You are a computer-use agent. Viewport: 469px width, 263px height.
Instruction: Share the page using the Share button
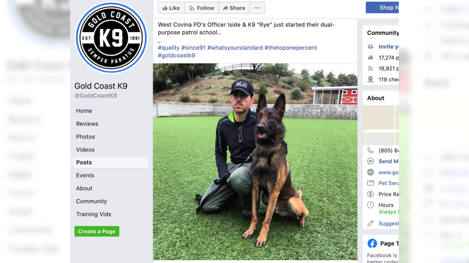[234, 8]
